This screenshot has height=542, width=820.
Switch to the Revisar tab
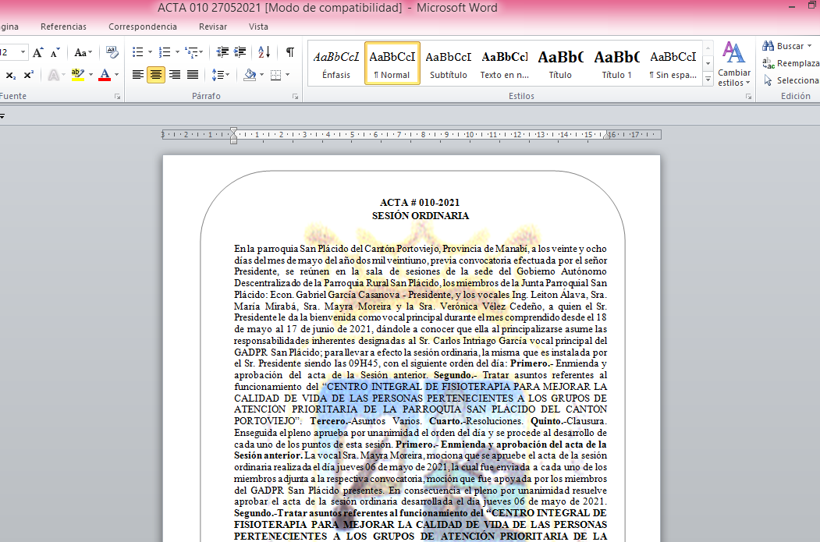coord(212,27)
